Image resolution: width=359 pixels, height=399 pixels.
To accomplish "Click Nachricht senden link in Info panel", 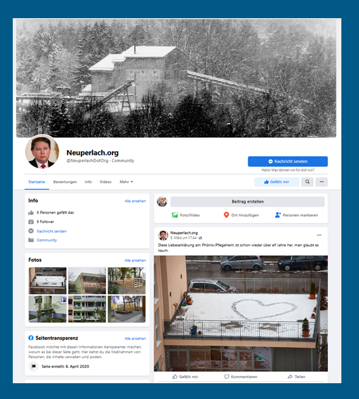I will pyautogui.click(x=52, y=231).
